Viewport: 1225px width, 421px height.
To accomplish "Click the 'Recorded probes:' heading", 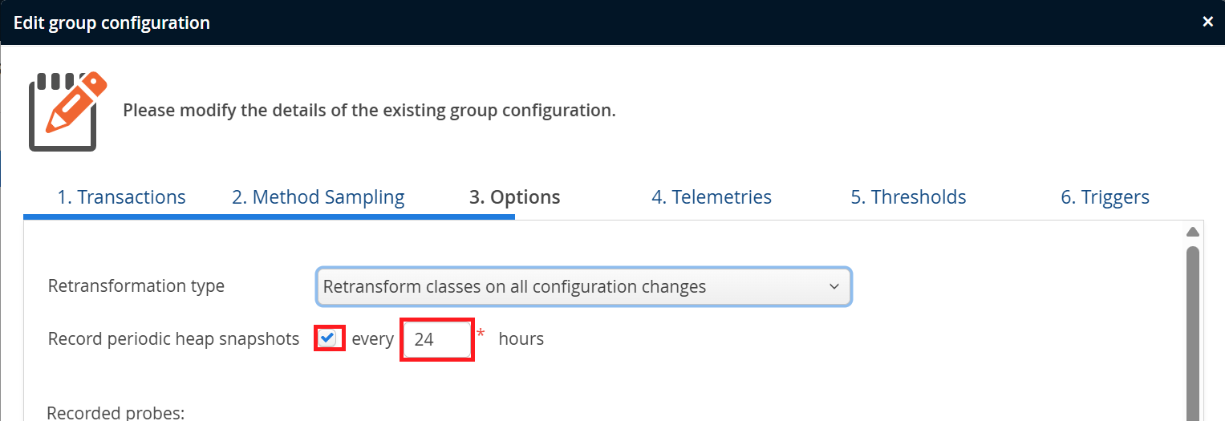I will click(116, 414).
